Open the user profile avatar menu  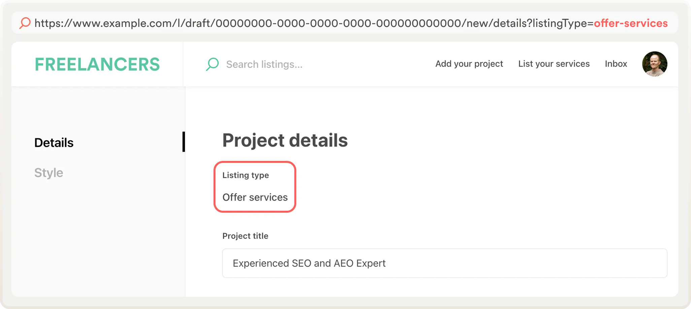click(x=654, y=64)
